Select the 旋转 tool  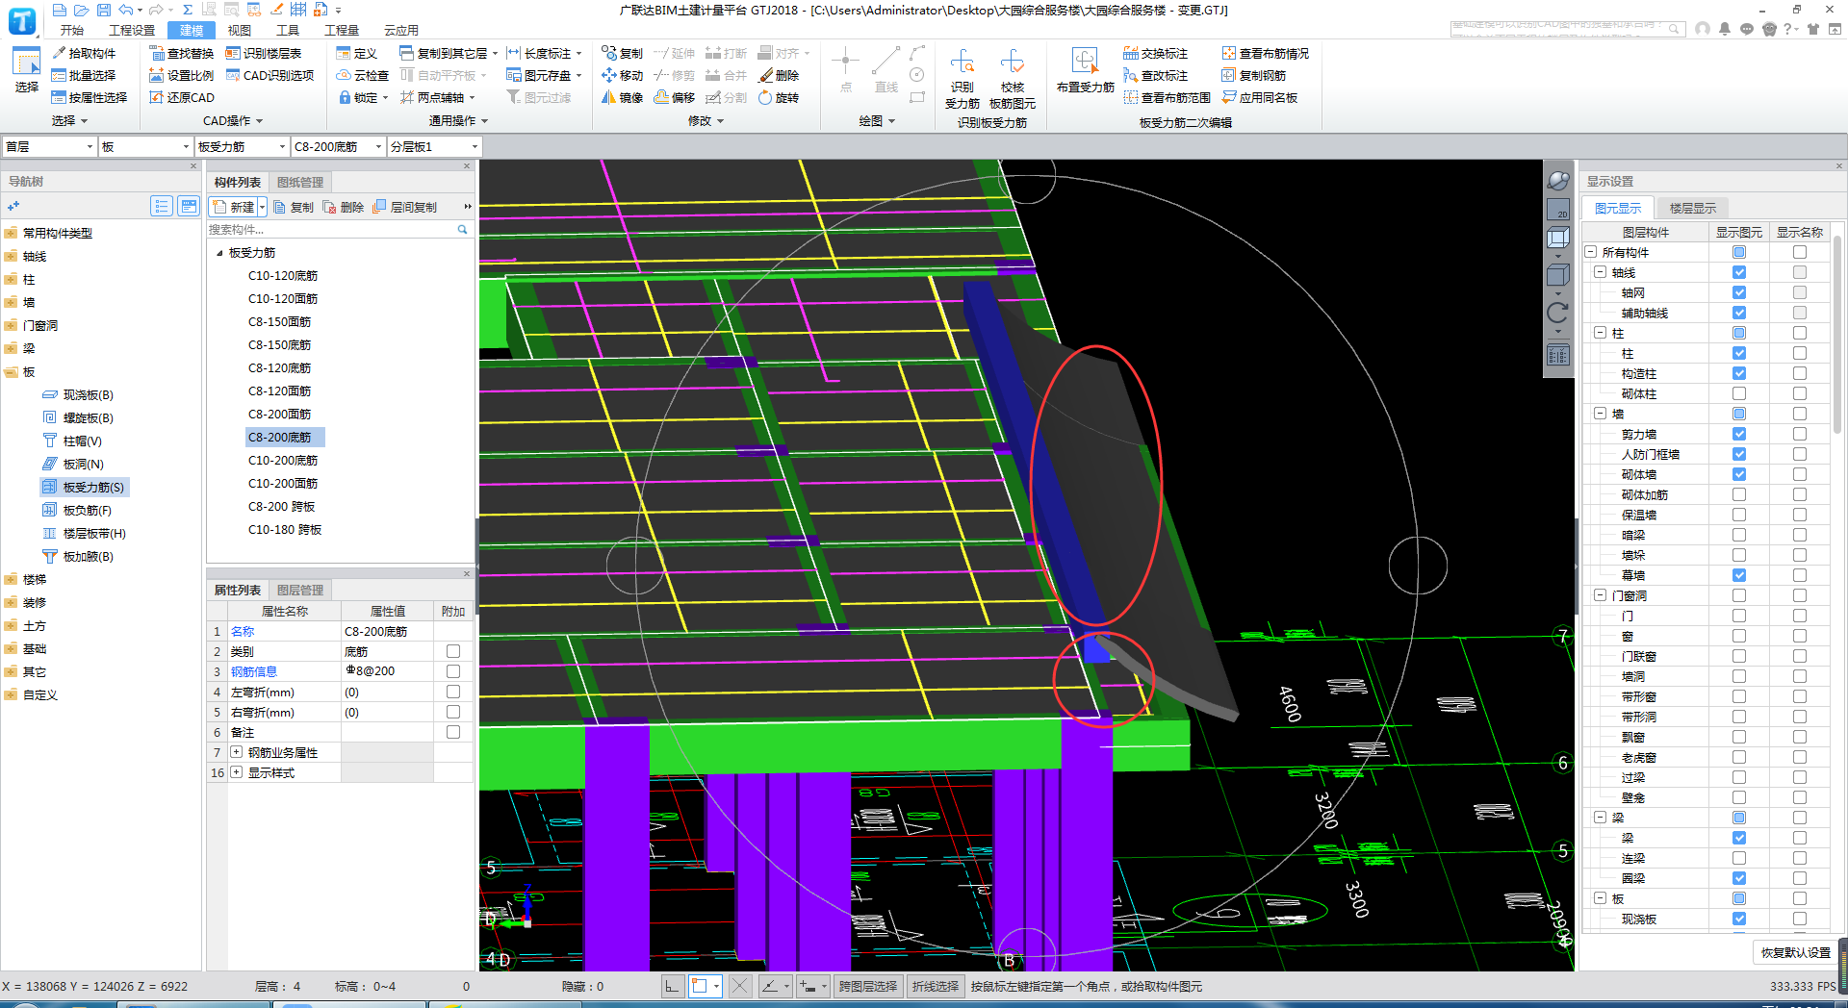778,97
